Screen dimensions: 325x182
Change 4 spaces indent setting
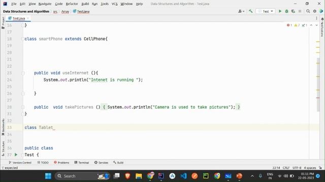coord(310,168)
